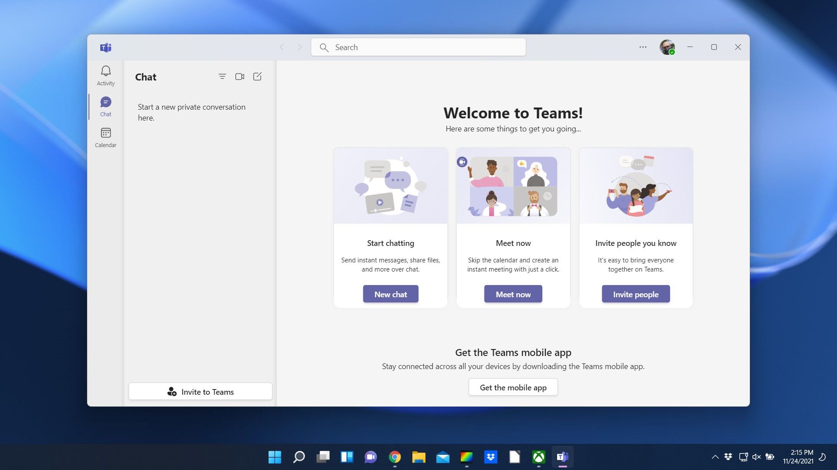The height and width of the screenshot is (470, 837).
Task: Open the Calendar from the sidebar
Action: pos(105,138)
